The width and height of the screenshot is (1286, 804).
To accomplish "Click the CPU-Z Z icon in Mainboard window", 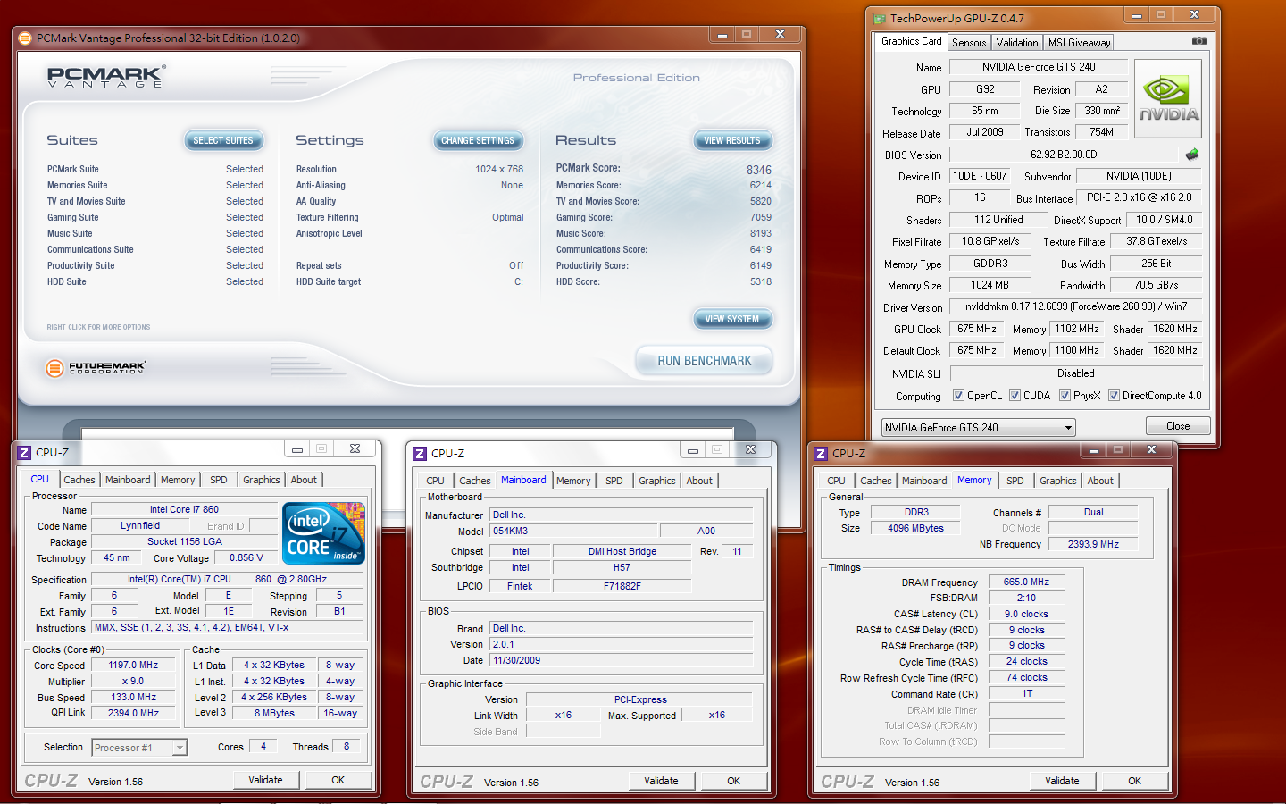I will pos(420,453).
